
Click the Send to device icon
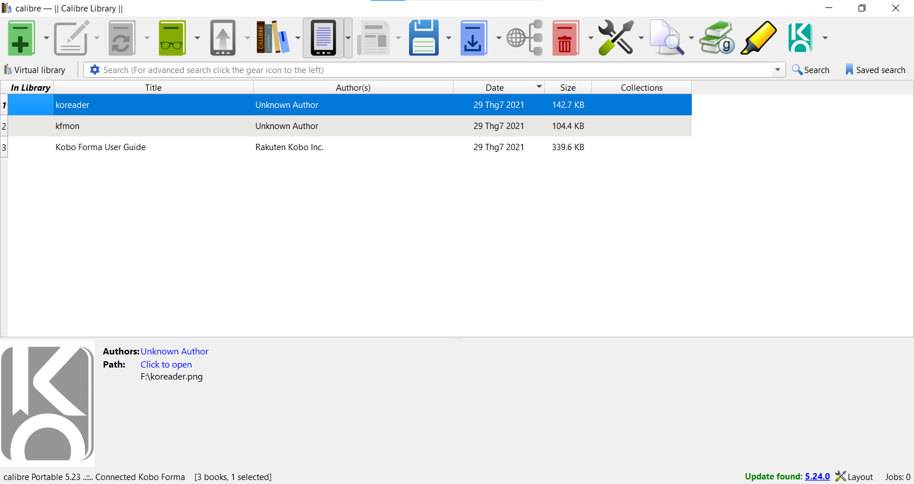point(222,38)
